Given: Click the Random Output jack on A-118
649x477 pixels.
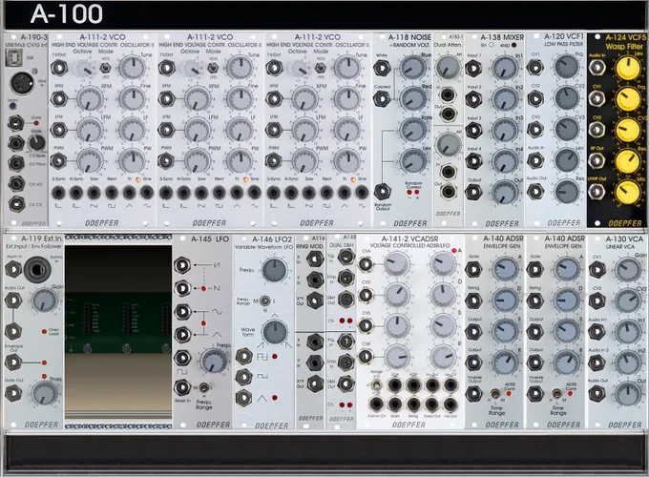Looking at the screenshot, I should coord(383,191).
